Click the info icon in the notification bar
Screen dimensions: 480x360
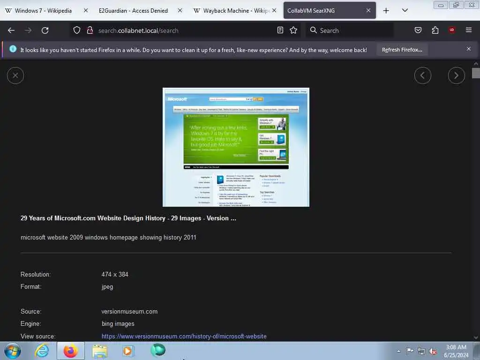(x=13, y=49)
